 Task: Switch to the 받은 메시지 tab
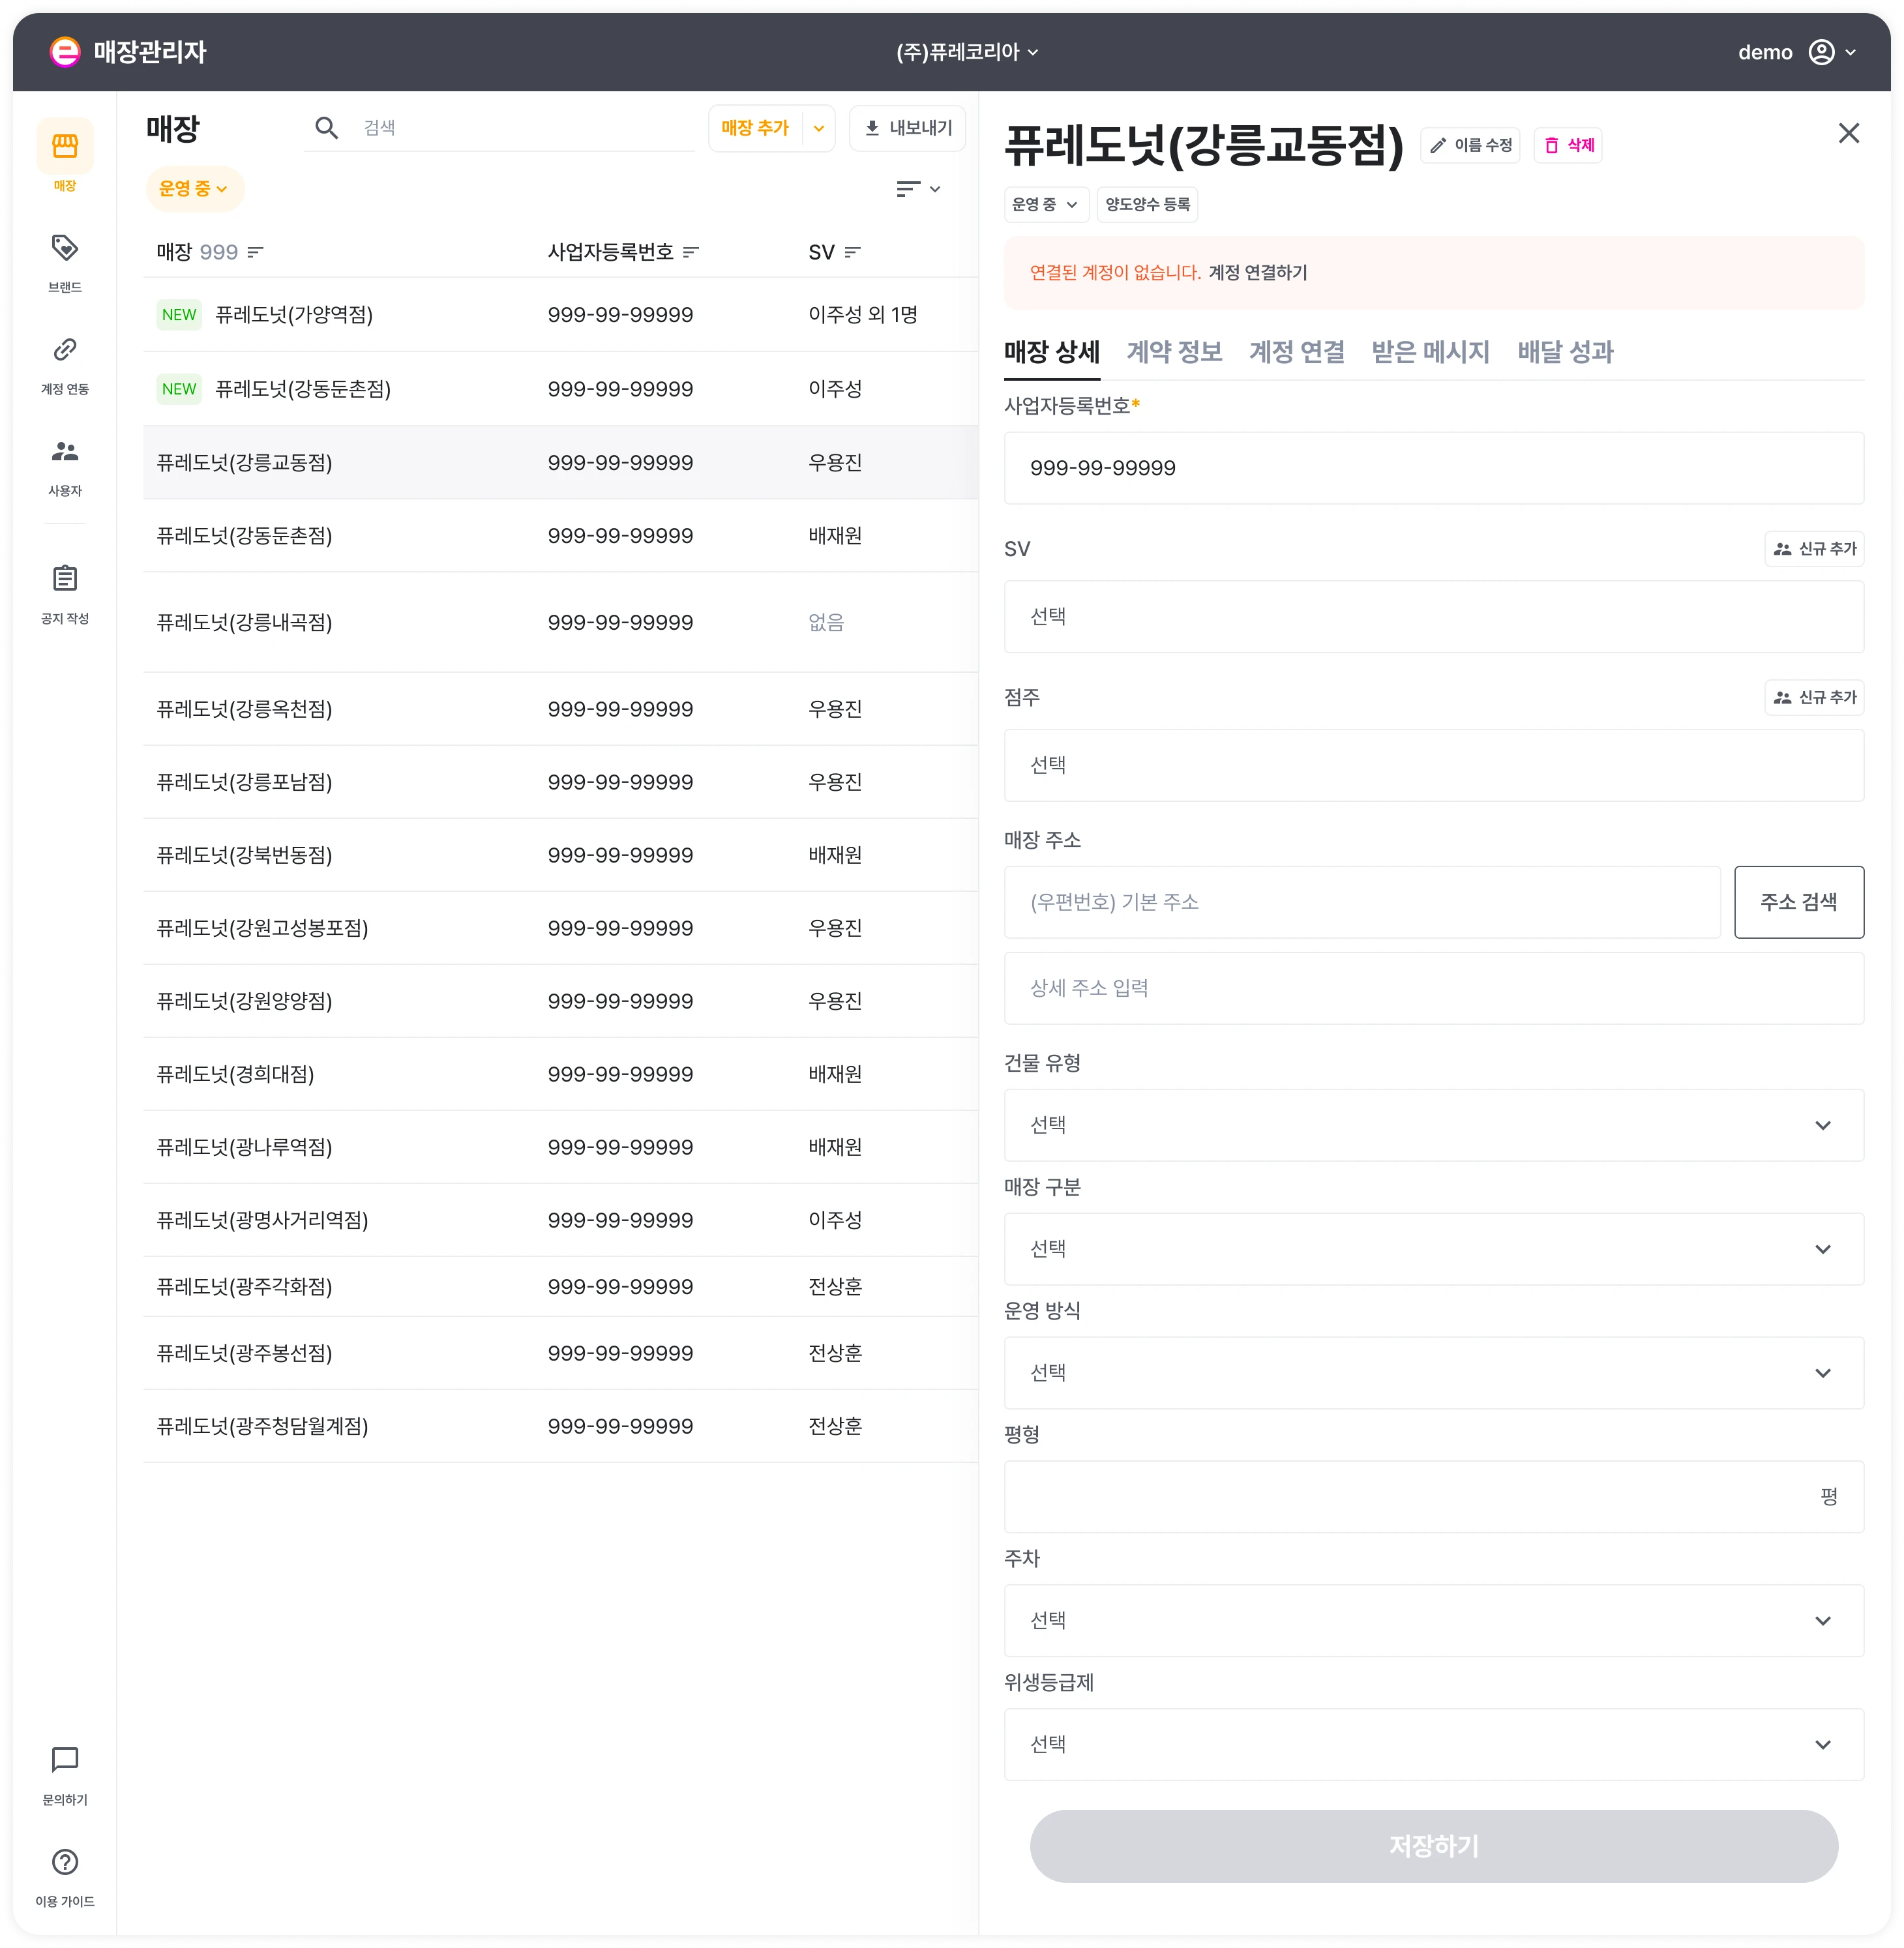(x=1430, y=352)
